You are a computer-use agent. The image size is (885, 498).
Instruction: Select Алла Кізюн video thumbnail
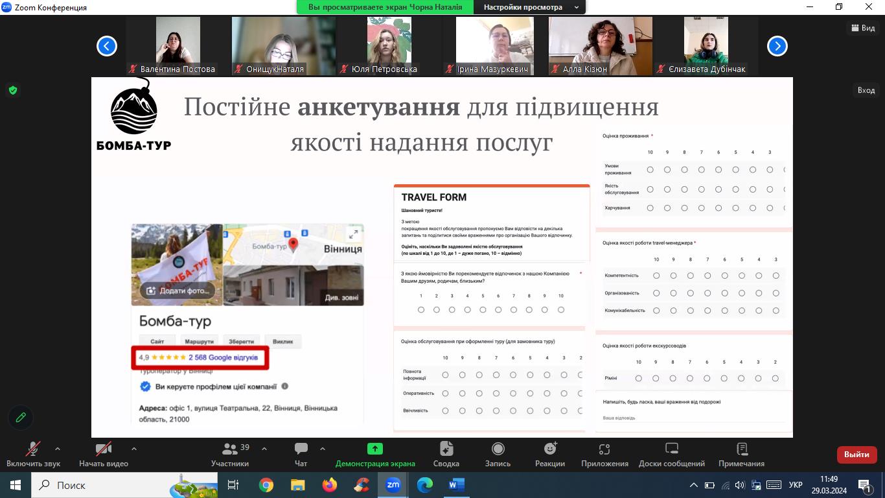click(x=600, y=45)
